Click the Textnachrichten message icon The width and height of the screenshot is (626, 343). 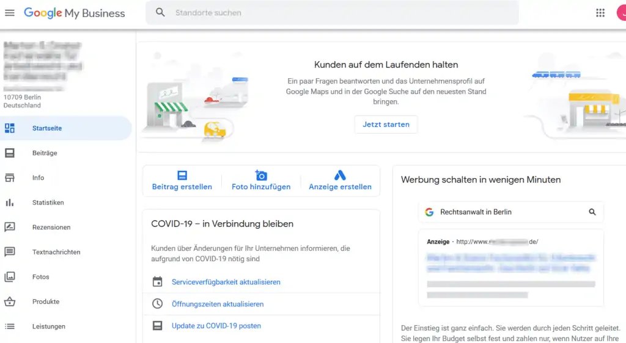10,252
